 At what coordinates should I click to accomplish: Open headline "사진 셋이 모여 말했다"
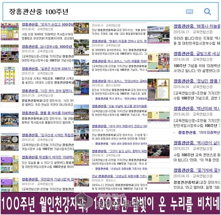click(x=48, y=91)
